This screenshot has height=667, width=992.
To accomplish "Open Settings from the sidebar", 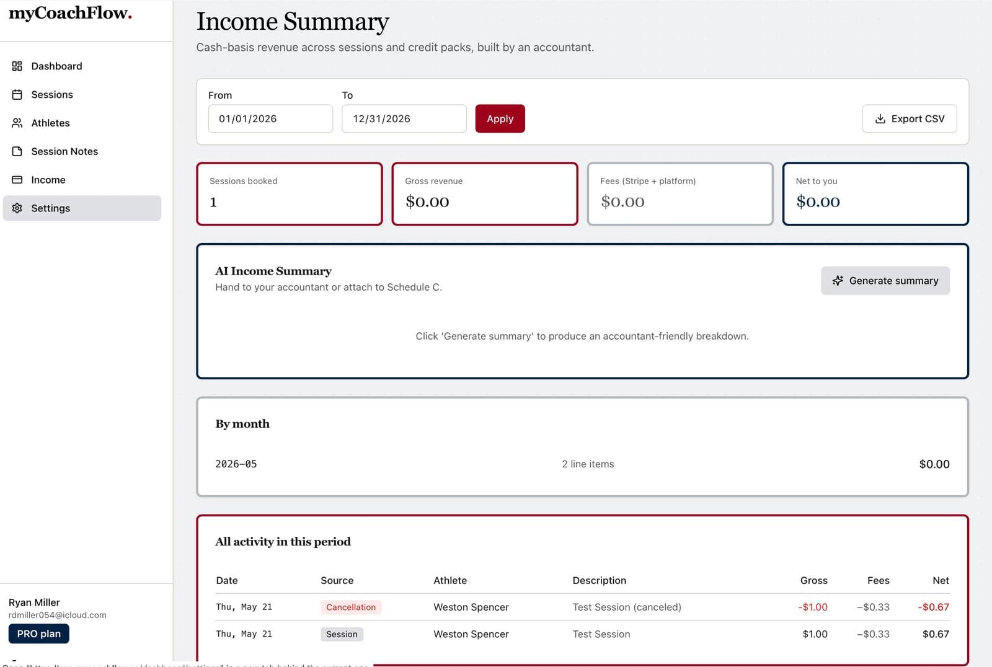I will pos(82,208).
